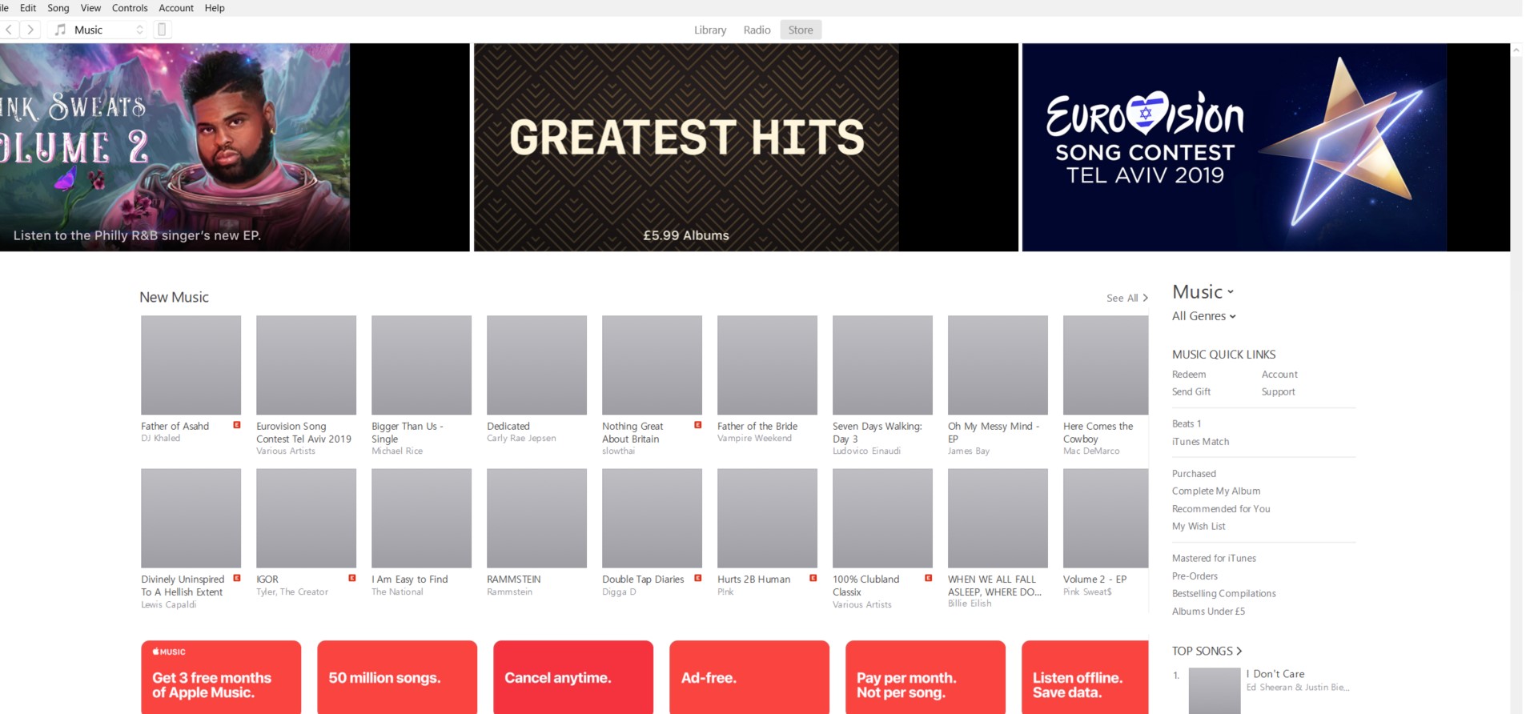
Task: Open the Albums Under £5 link
Action: [x=1208, y=612]
